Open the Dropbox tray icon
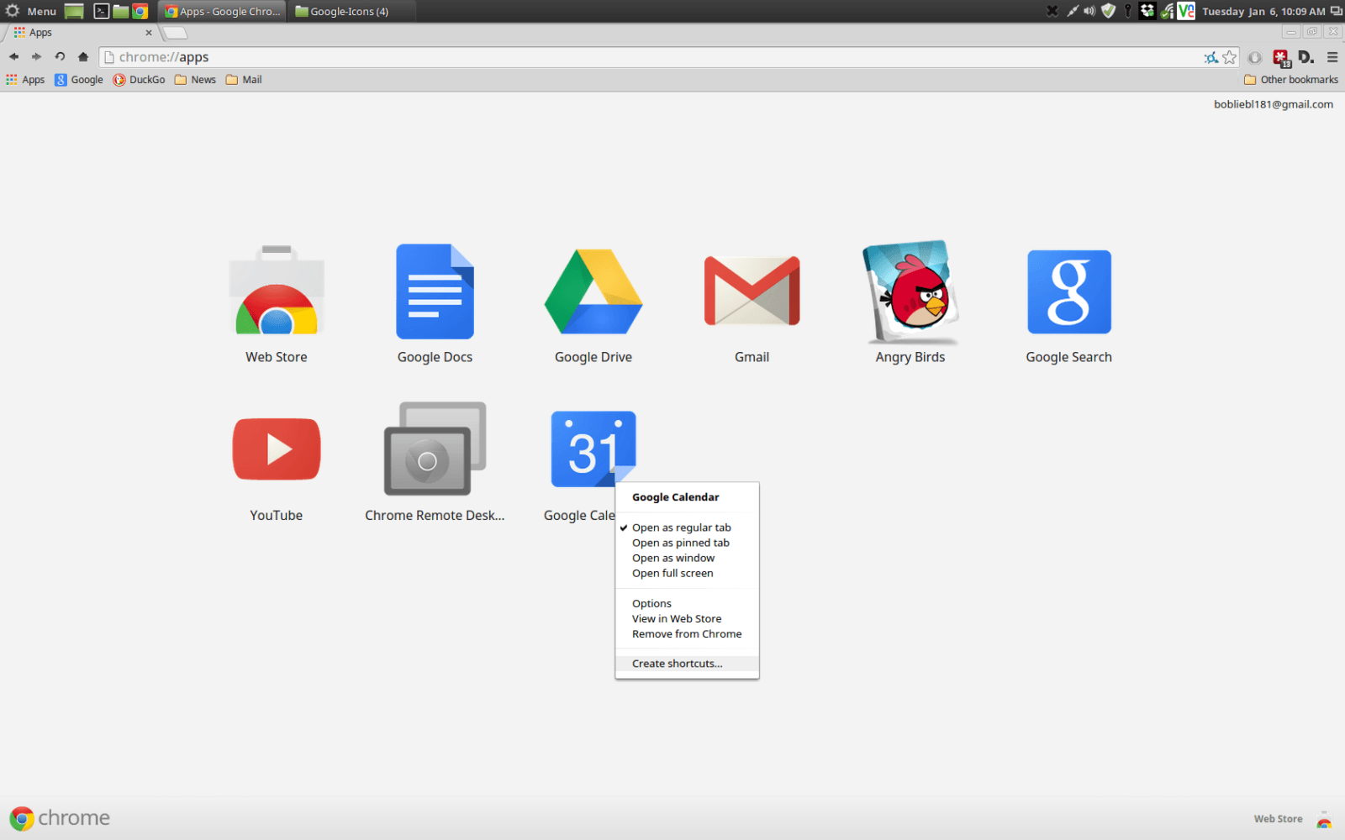Viewport: 1345px width, 840px height. pyautogui.click(x=1146, y=11)
